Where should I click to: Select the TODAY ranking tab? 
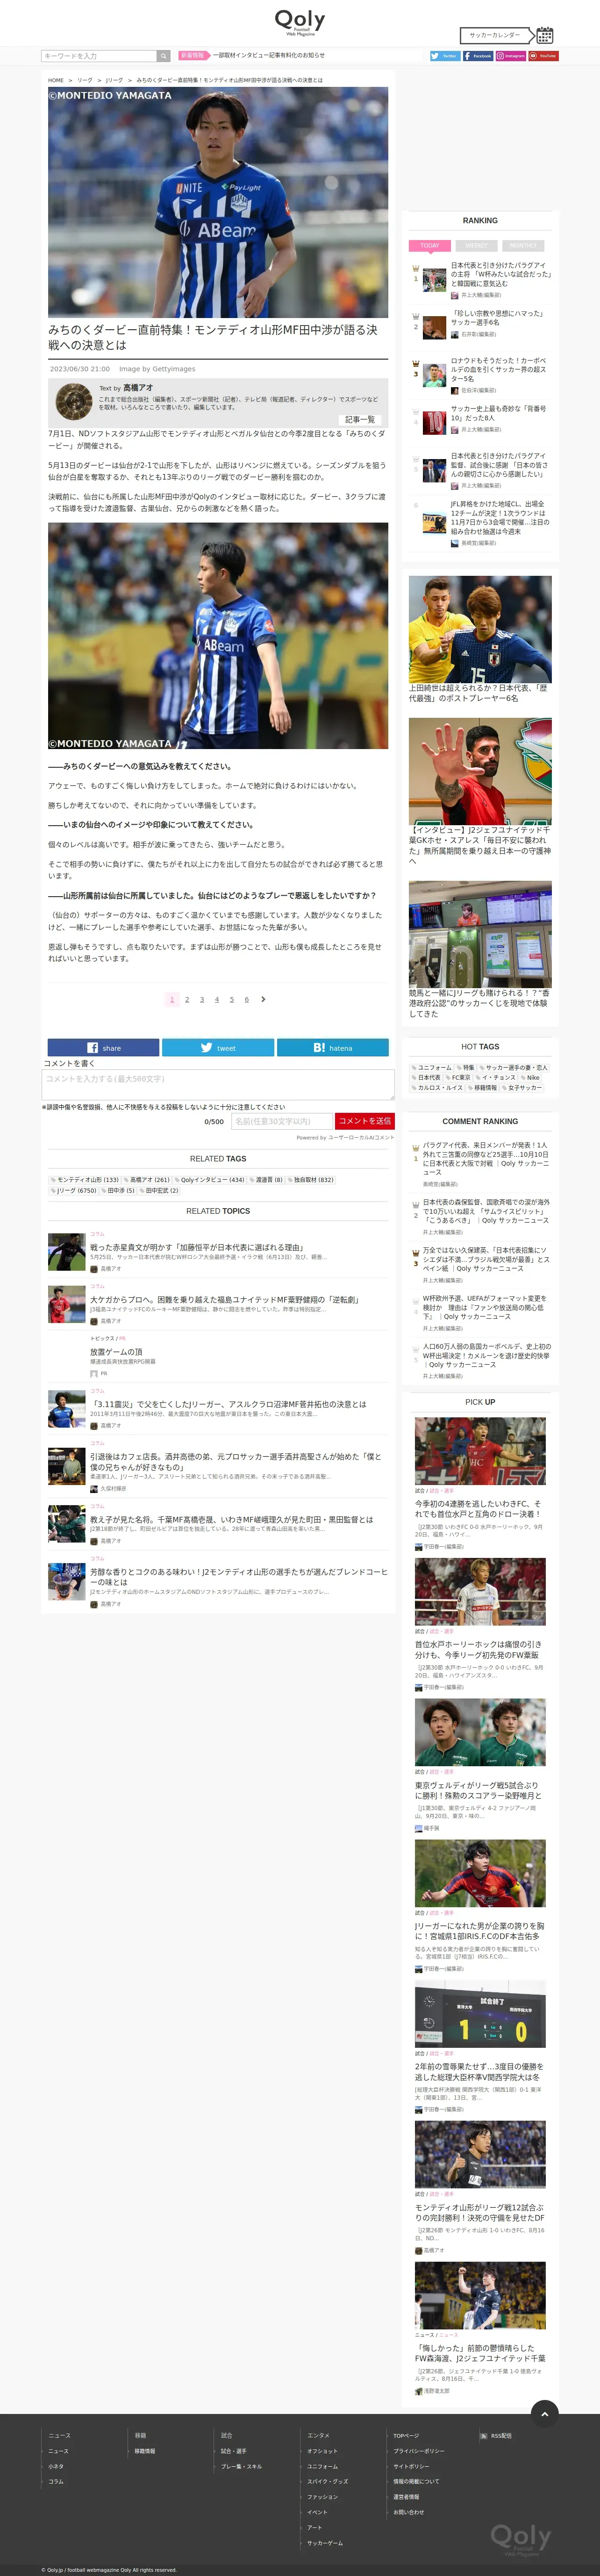coord(430,245)
